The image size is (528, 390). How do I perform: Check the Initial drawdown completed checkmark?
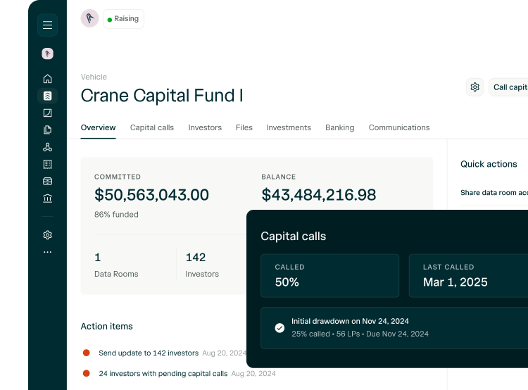[279, 327]
